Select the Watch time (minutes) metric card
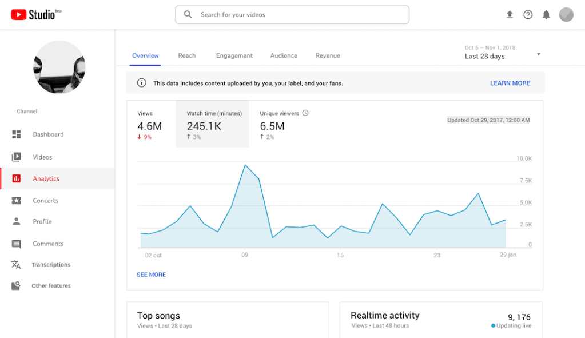The image size is (585, 338). (212, 124)
